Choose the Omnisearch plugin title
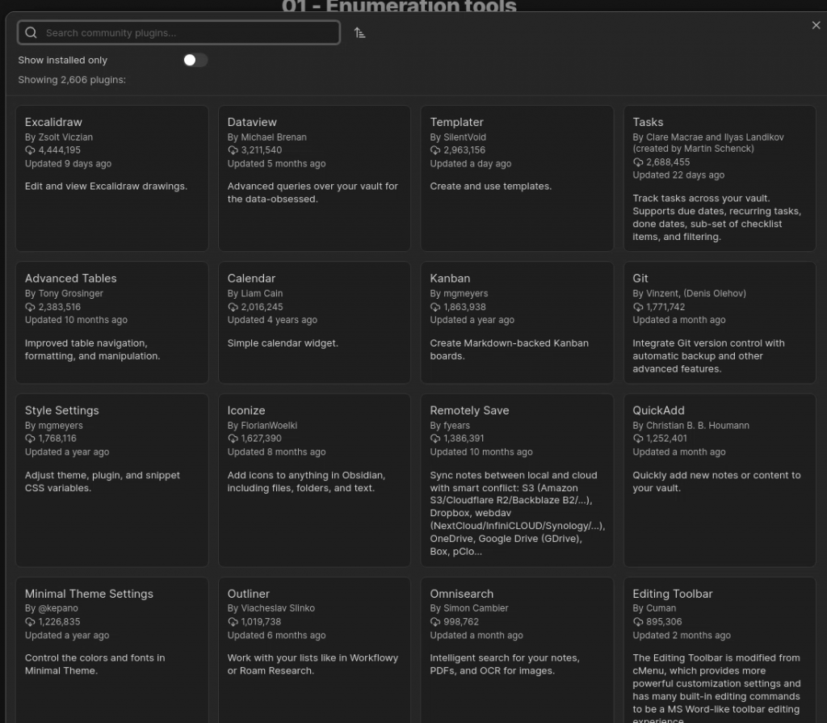This screenshot has width=827, height=723. coord(461,595)
